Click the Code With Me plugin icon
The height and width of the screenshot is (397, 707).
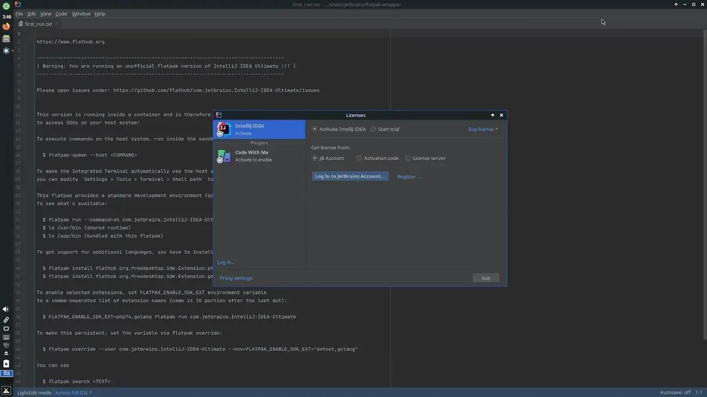pos(224,156)
